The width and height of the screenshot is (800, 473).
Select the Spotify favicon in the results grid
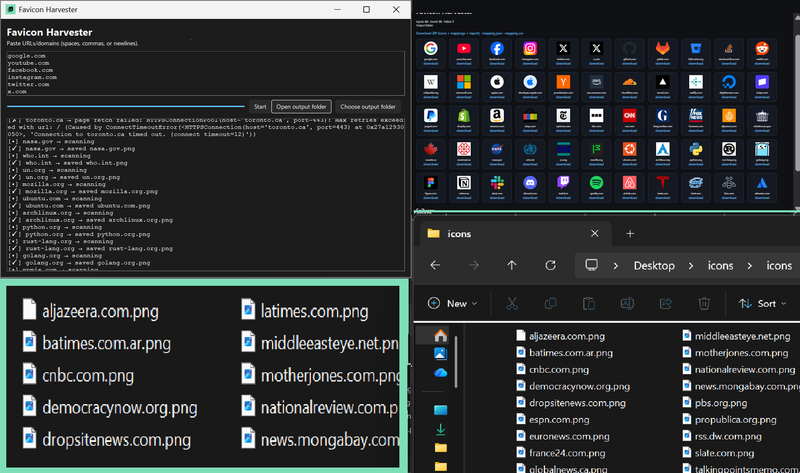coord(596,188)
